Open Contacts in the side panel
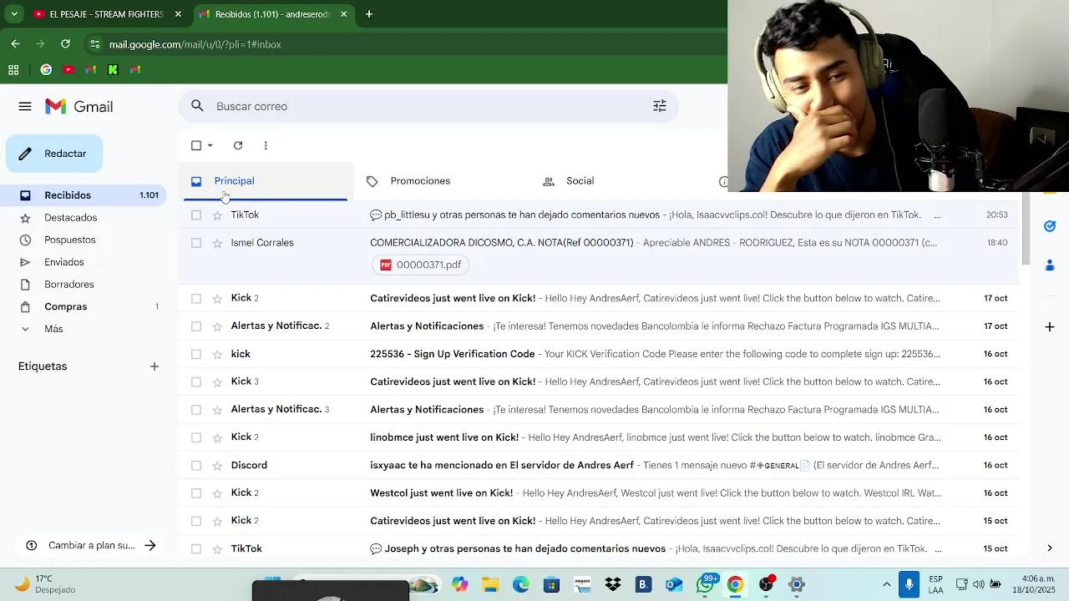 1050,265
